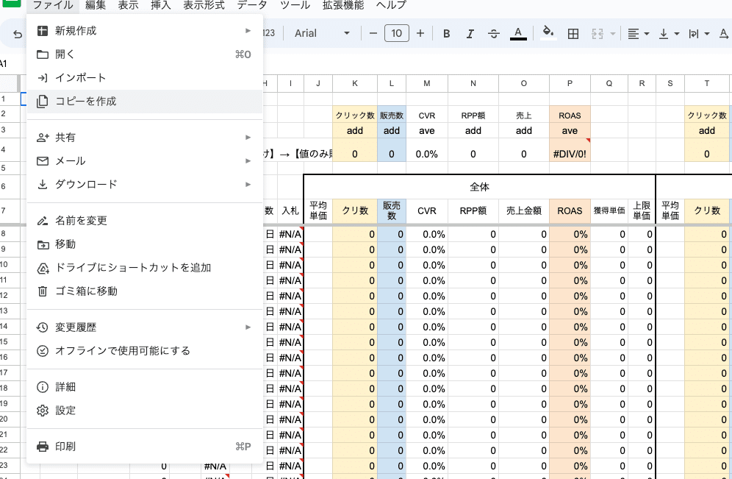Expand the vertical align dropdown arrow

click(677, 34)
